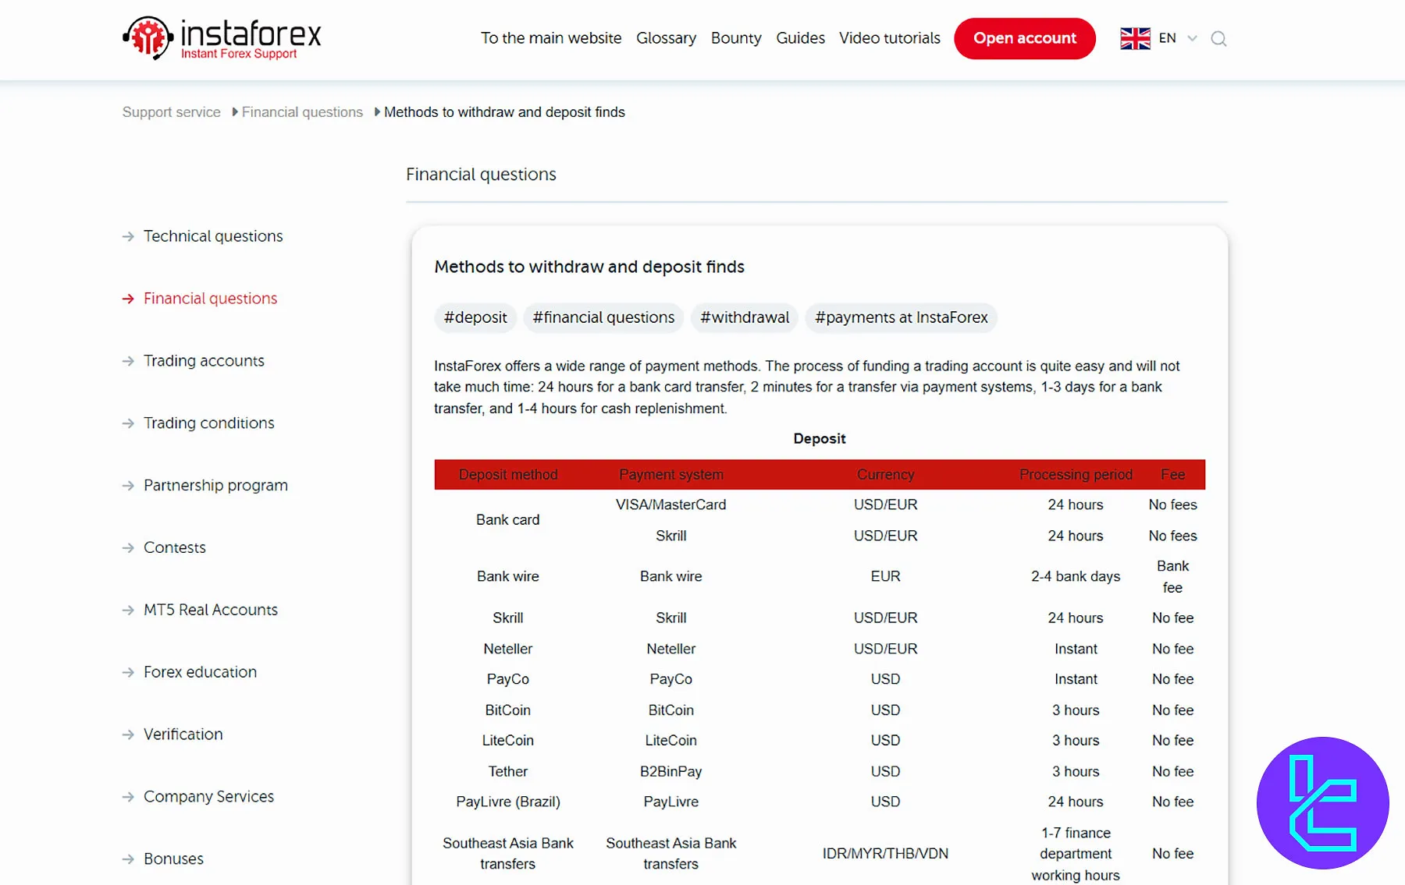Click the Deposit table title
The height and width of the screenshot is (885, 1405).
click(820, 439)
